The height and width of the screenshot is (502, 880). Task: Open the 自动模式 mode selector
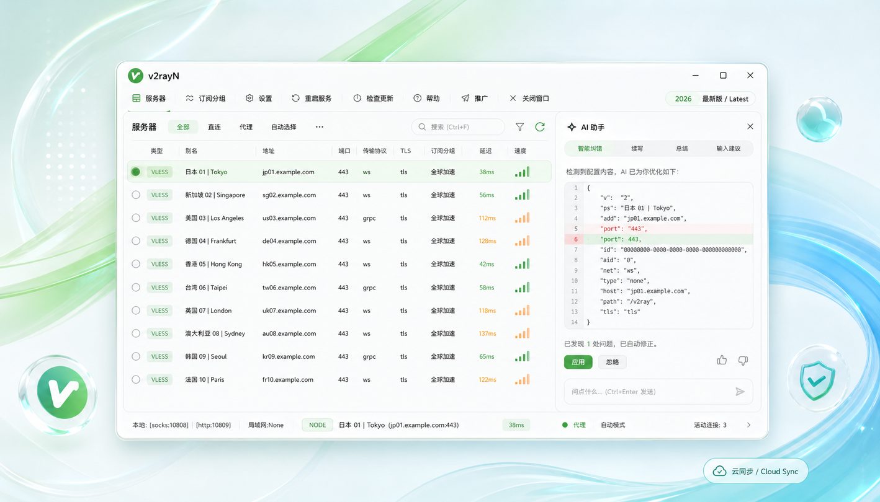(x=613, y=425)
